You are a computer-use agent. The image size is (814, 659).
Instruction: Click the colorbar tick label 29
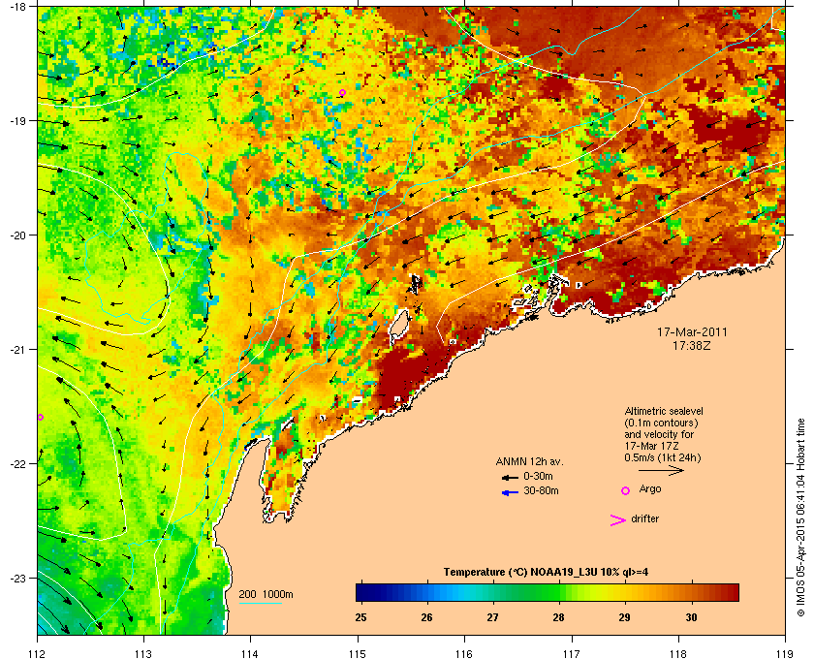(x=624, y=617)
